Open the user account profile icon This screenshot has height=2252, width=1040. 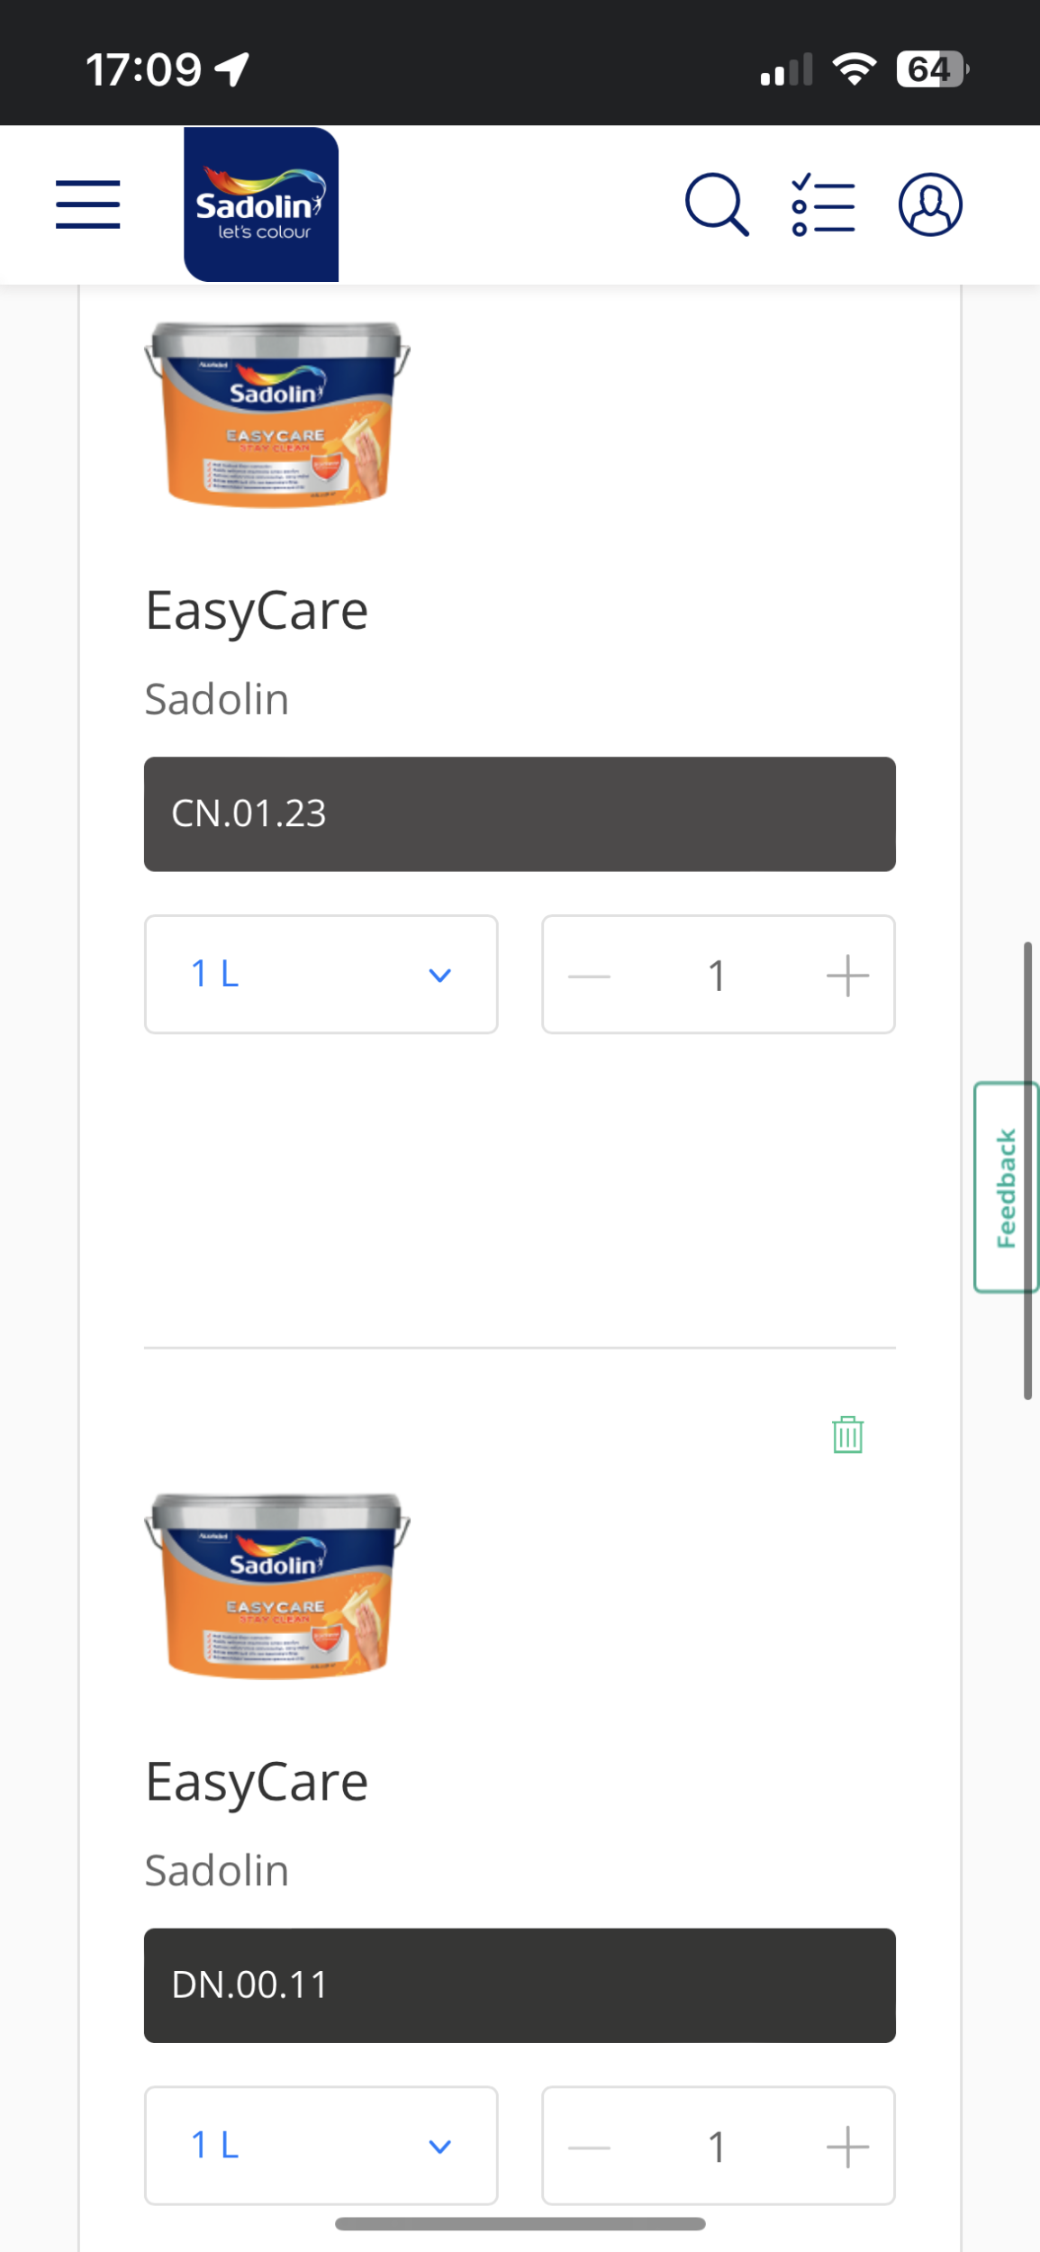click(930, 204)
